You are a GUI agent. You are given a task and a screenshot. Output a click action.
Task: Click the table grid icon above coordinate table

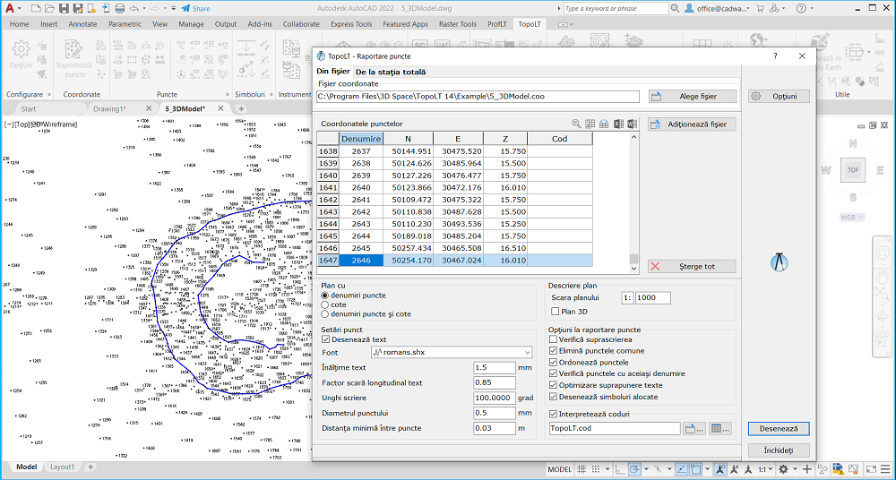click(590, 124)
